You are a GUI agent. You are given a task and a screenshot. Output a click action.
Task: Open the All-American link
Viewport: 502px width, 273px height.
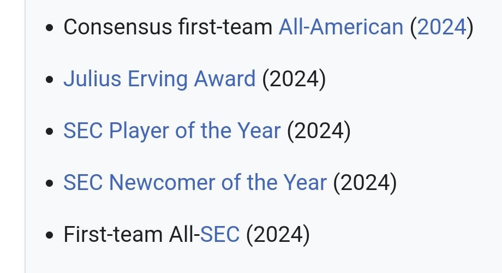(340, 27)
